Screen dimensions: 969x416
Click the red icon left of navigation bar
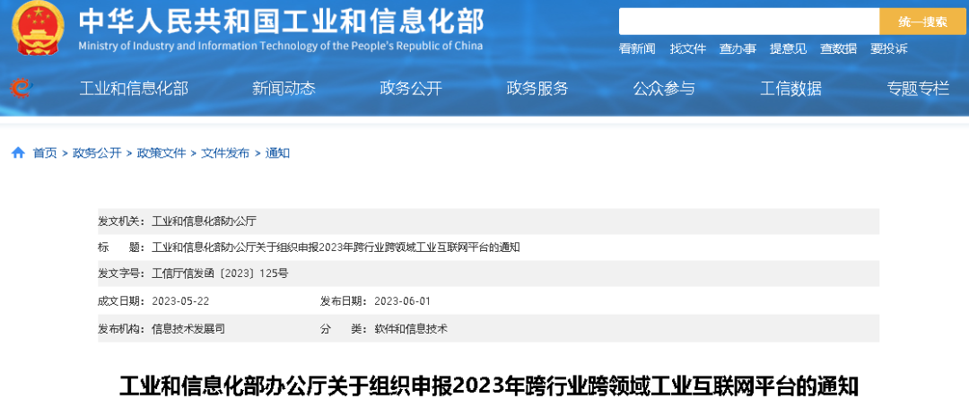click(x=20, y=88)
